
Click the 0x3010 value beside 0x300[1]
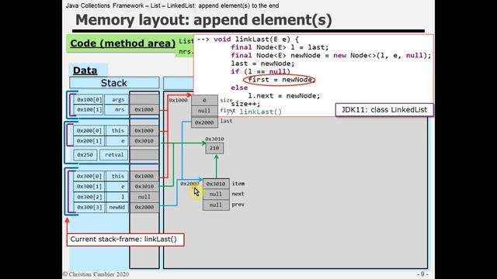click(144, 187)
